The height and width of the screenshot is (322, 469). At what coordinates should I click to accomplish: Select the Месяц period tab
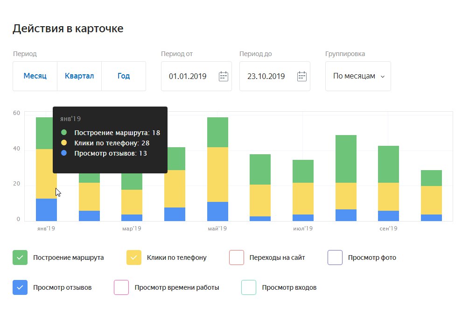coord(35,76)
